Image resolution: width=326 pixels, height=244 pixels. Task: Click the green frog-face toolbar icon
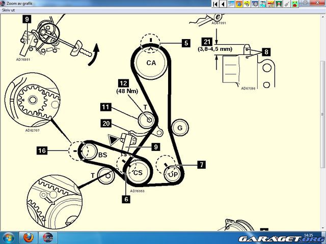click(294, 4)
